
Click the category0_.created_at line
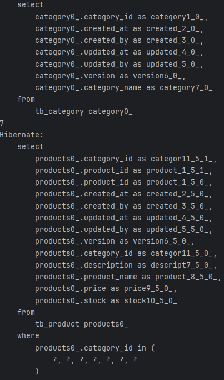click(120, 28)
